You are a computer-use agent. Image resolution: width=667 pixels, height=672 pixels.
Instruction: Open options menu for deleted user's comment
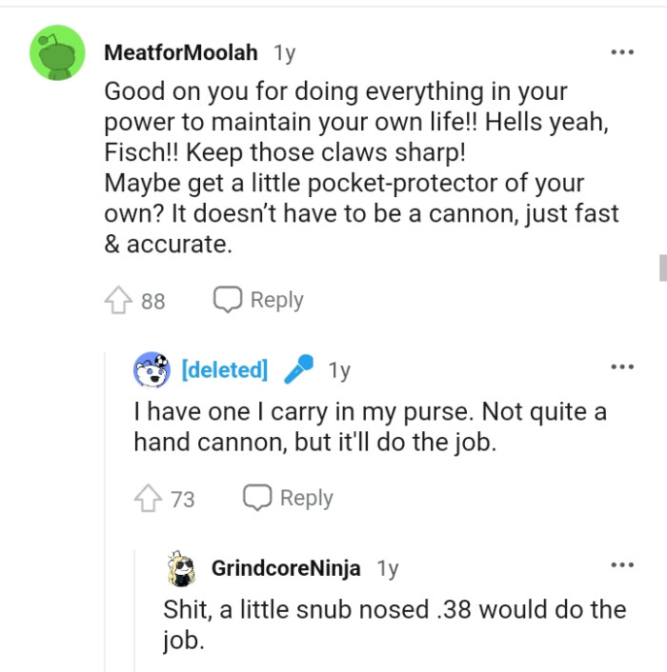621,367
